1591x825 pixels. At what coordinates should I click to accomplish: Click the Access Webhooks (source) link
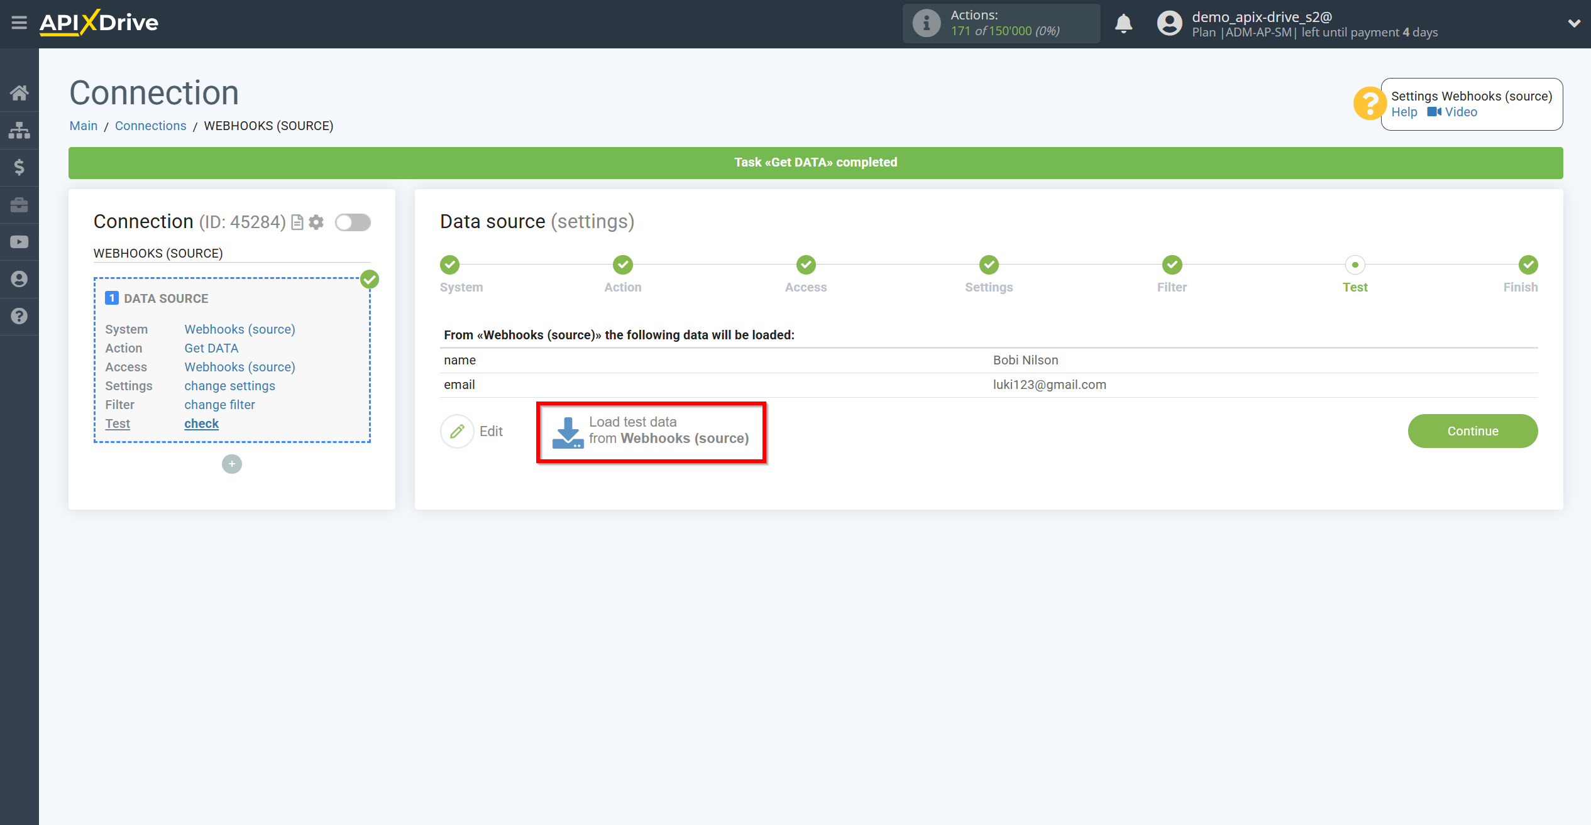(x=239, y=367)
